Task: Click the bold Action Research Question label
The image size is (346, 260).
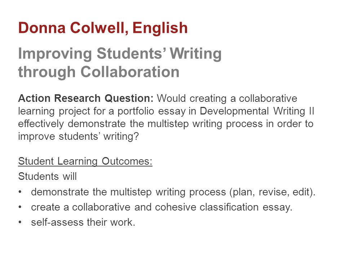Action: [86, 98]
